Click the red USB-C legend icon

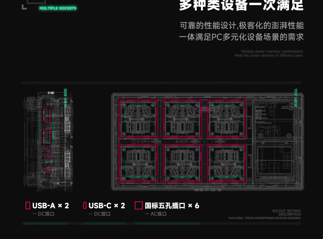tap(85, 205)
